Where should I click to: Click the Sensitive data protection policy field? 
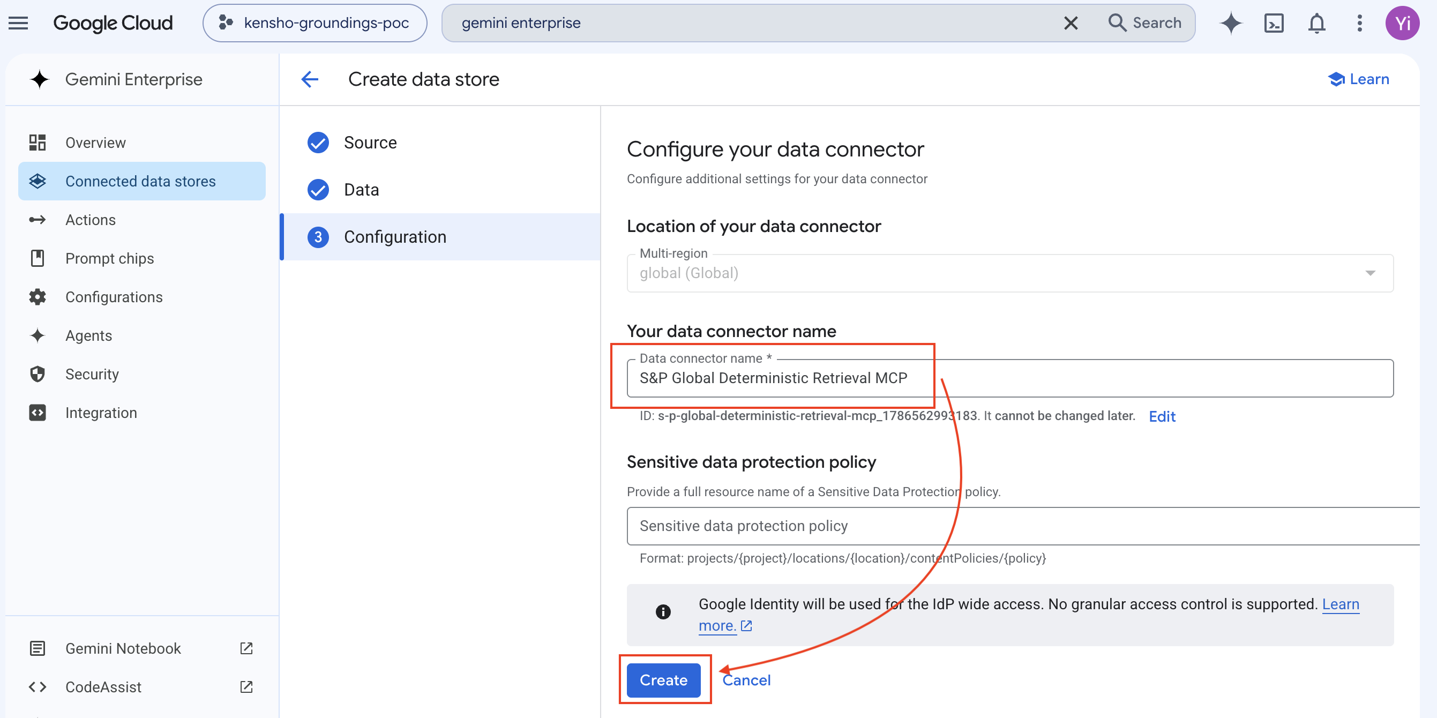click(x=1023, y=526)
